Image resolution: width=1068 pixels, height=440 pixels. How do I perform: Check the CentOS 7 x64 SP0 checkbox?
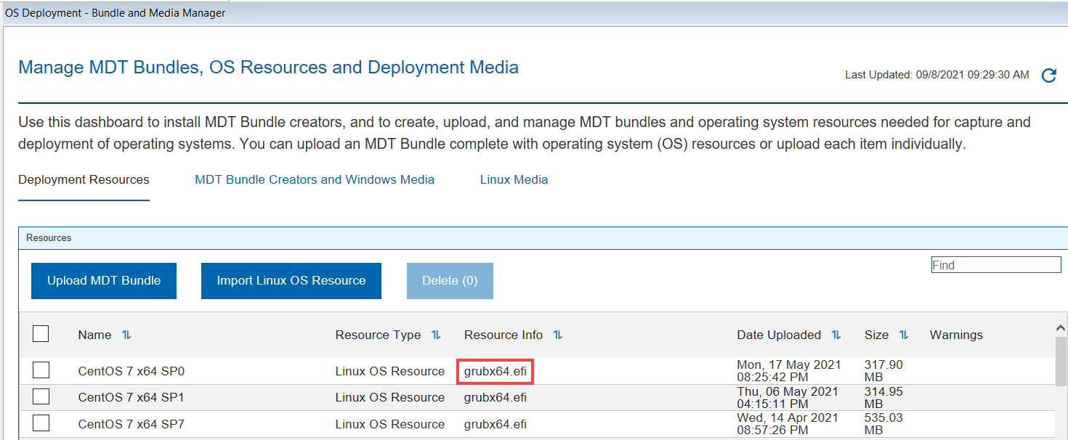coord(41,370)
